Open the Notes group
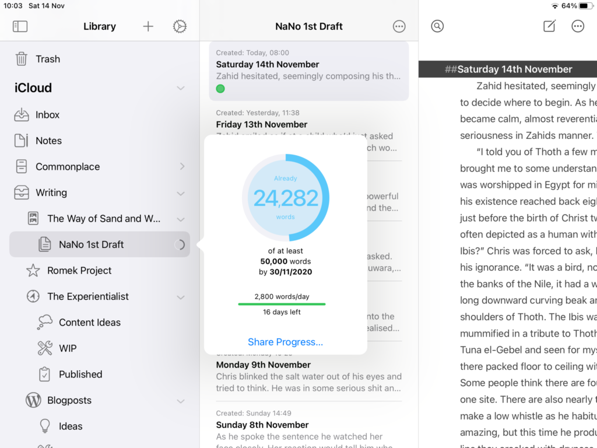 [100, 141]
